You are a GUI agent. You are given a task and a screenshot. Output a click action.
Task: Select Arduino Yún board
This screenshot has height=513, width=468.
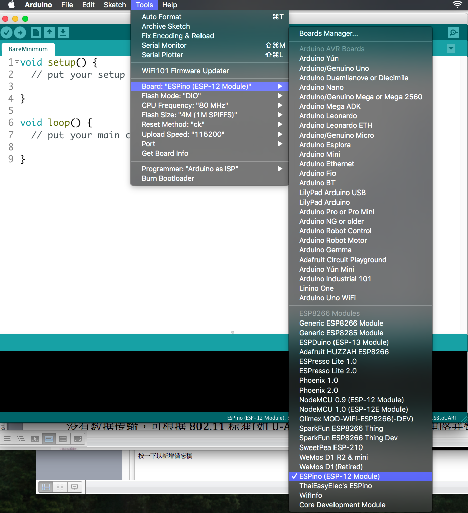pos(360,58)
